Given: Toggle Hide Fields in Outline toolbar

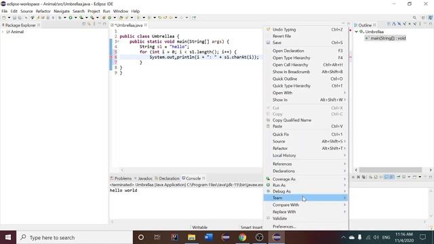Looking at the screenshot, I should coord(399,24).
